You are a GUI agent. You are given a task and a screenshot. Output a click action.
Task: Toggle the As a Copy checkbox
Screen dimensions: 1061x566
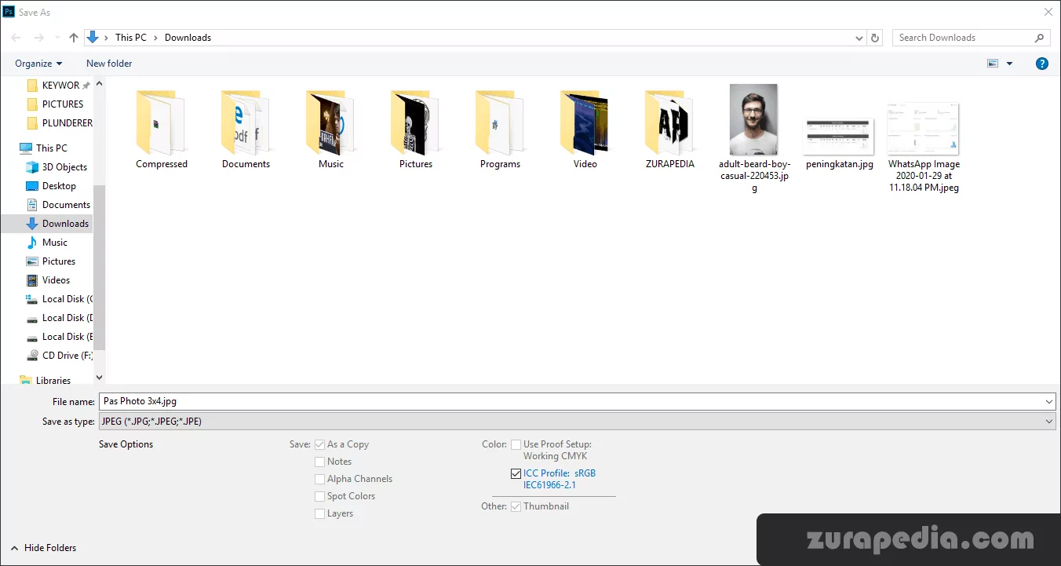(x=319, y=444)
